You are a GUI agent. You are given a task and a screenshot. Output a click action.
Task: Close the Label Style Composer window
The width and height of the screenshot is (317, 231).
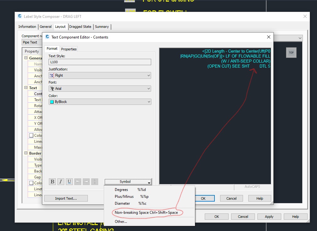[305, 16]
